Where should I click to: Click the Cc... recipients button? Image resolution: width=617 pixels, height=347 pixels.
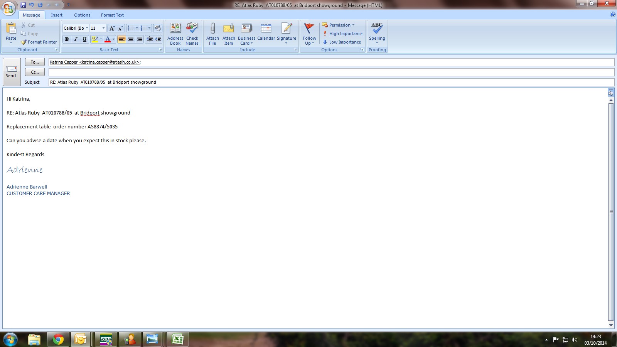coord(35,72)
